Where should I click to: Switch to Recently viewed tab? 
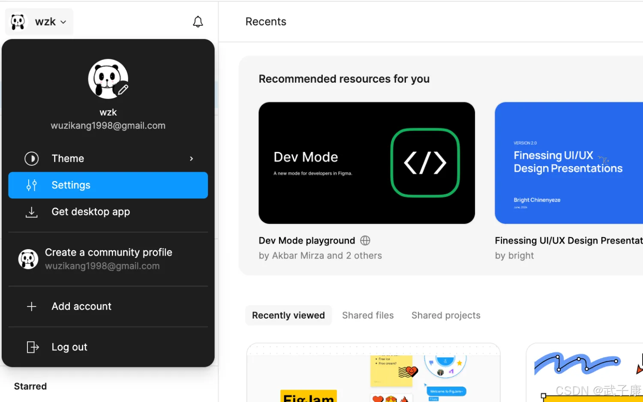288,316
